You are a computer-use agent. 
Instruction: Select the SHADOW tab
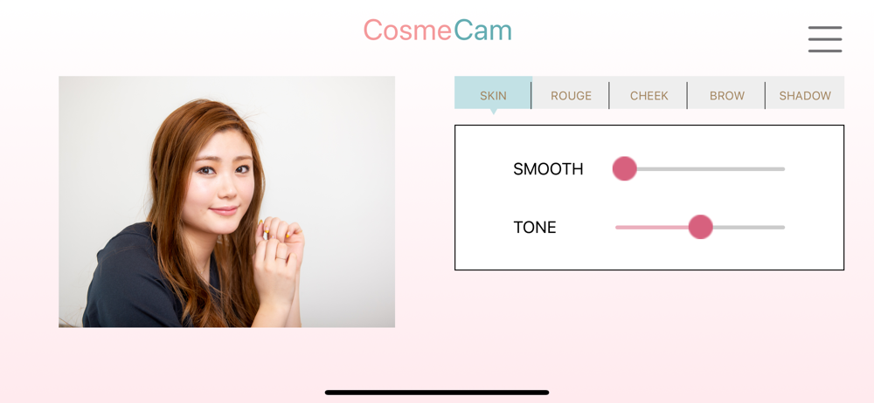pyautogui.click(x=805, y=95)
